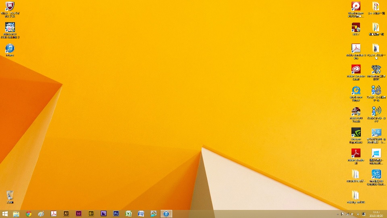Open Microsoft Word from the taskbar

coord(141,214)
